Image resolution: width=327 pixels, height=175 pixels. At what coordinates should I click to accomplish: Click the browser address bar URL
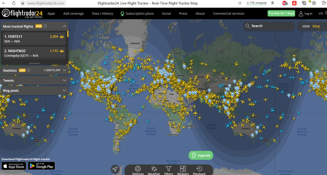46,3
